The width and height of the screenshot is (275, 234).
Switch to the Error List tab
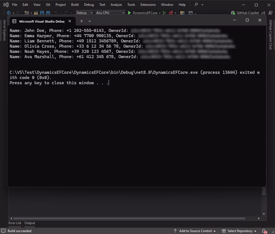click(15, 223)
